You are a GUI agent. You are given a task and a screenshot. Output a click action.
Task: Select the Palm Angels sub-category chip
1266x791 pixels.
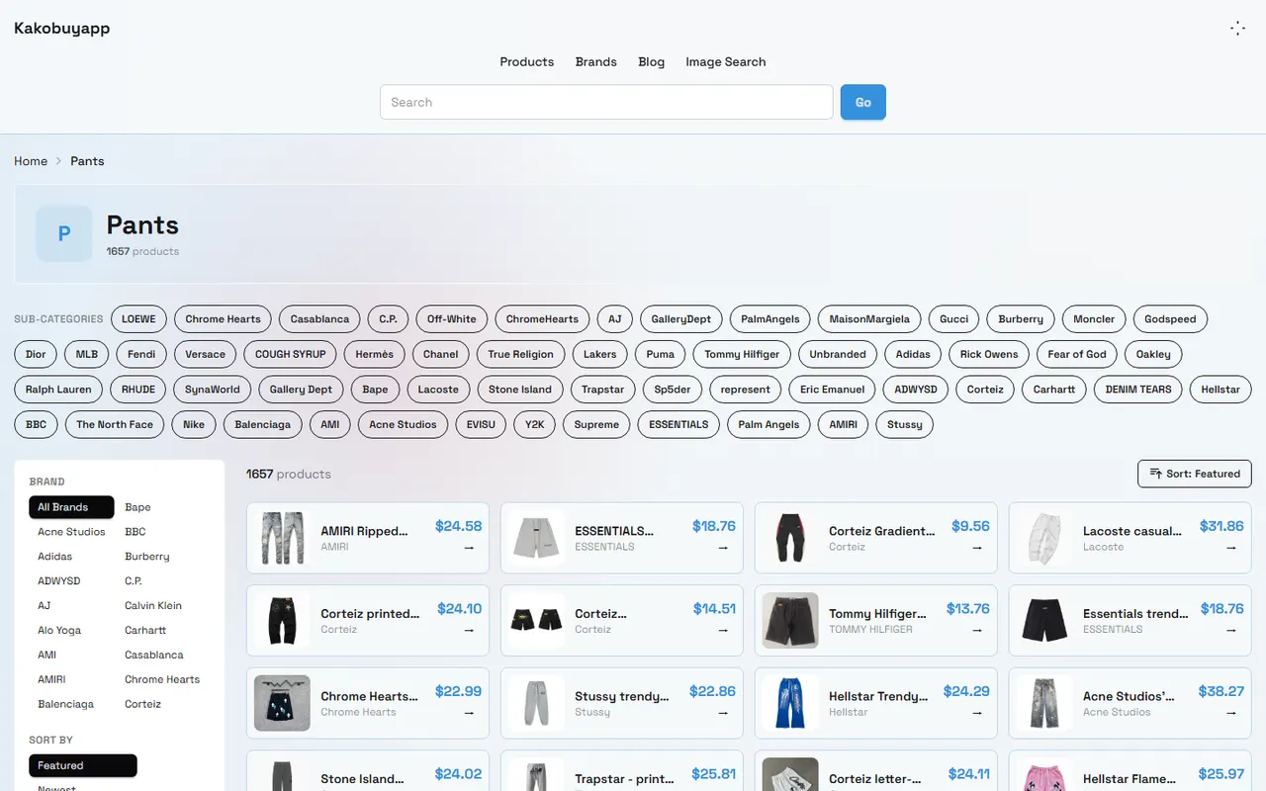769,424
